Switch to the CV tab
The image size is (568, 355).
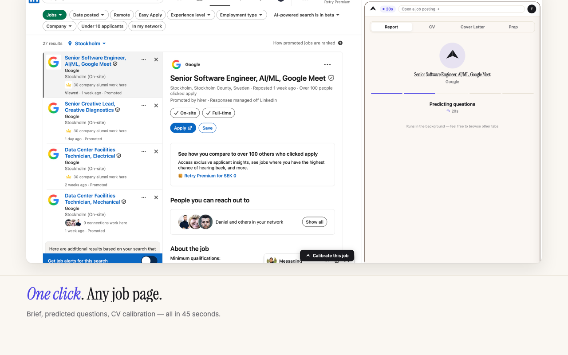pos(432,27)
